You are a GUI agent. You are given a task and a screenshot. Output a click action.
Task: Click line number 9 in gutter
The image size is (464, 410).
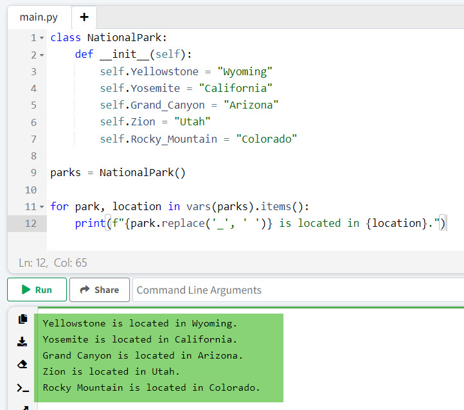33,172
